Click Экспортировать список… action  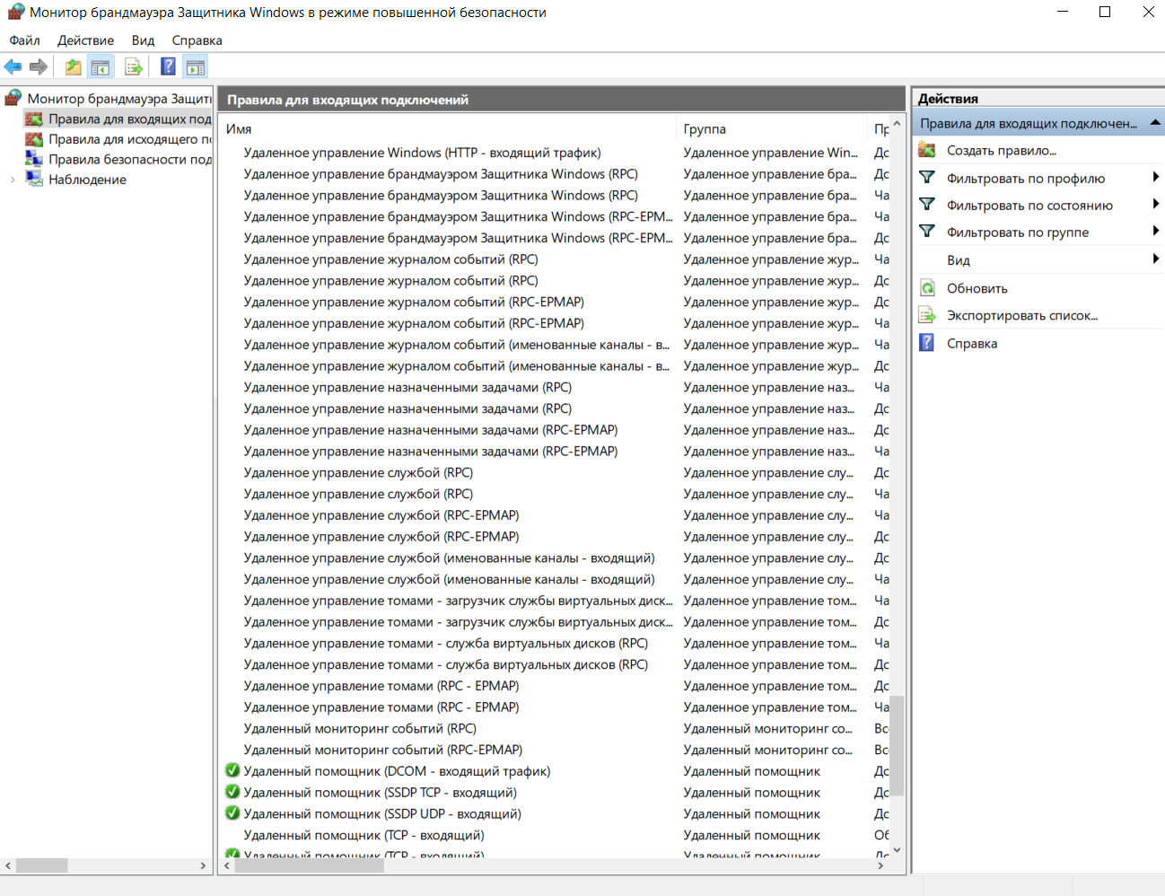click(x=1022, y=315)
